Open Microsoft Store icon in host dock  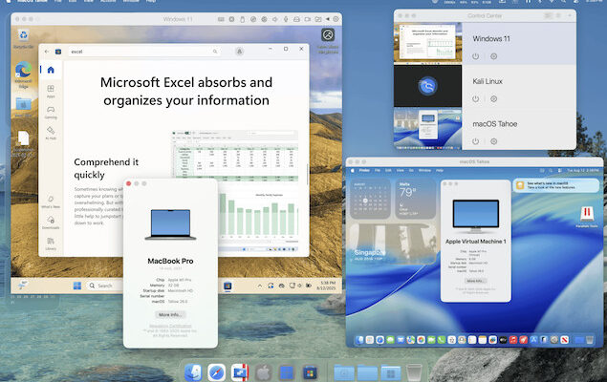310,372
